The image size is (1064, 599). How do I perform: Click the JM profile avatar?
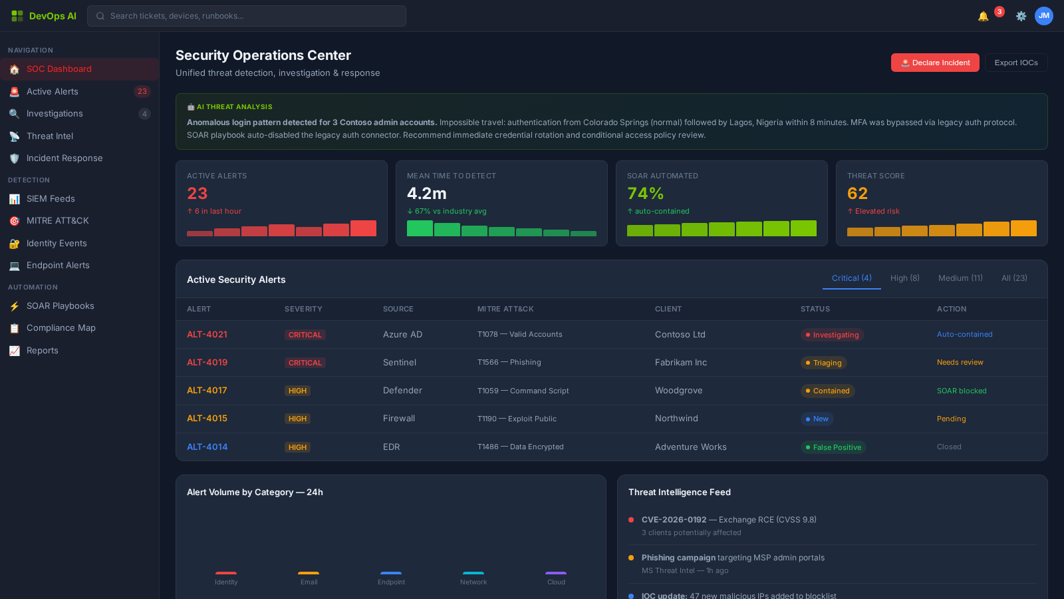(x=1044, y=16)
